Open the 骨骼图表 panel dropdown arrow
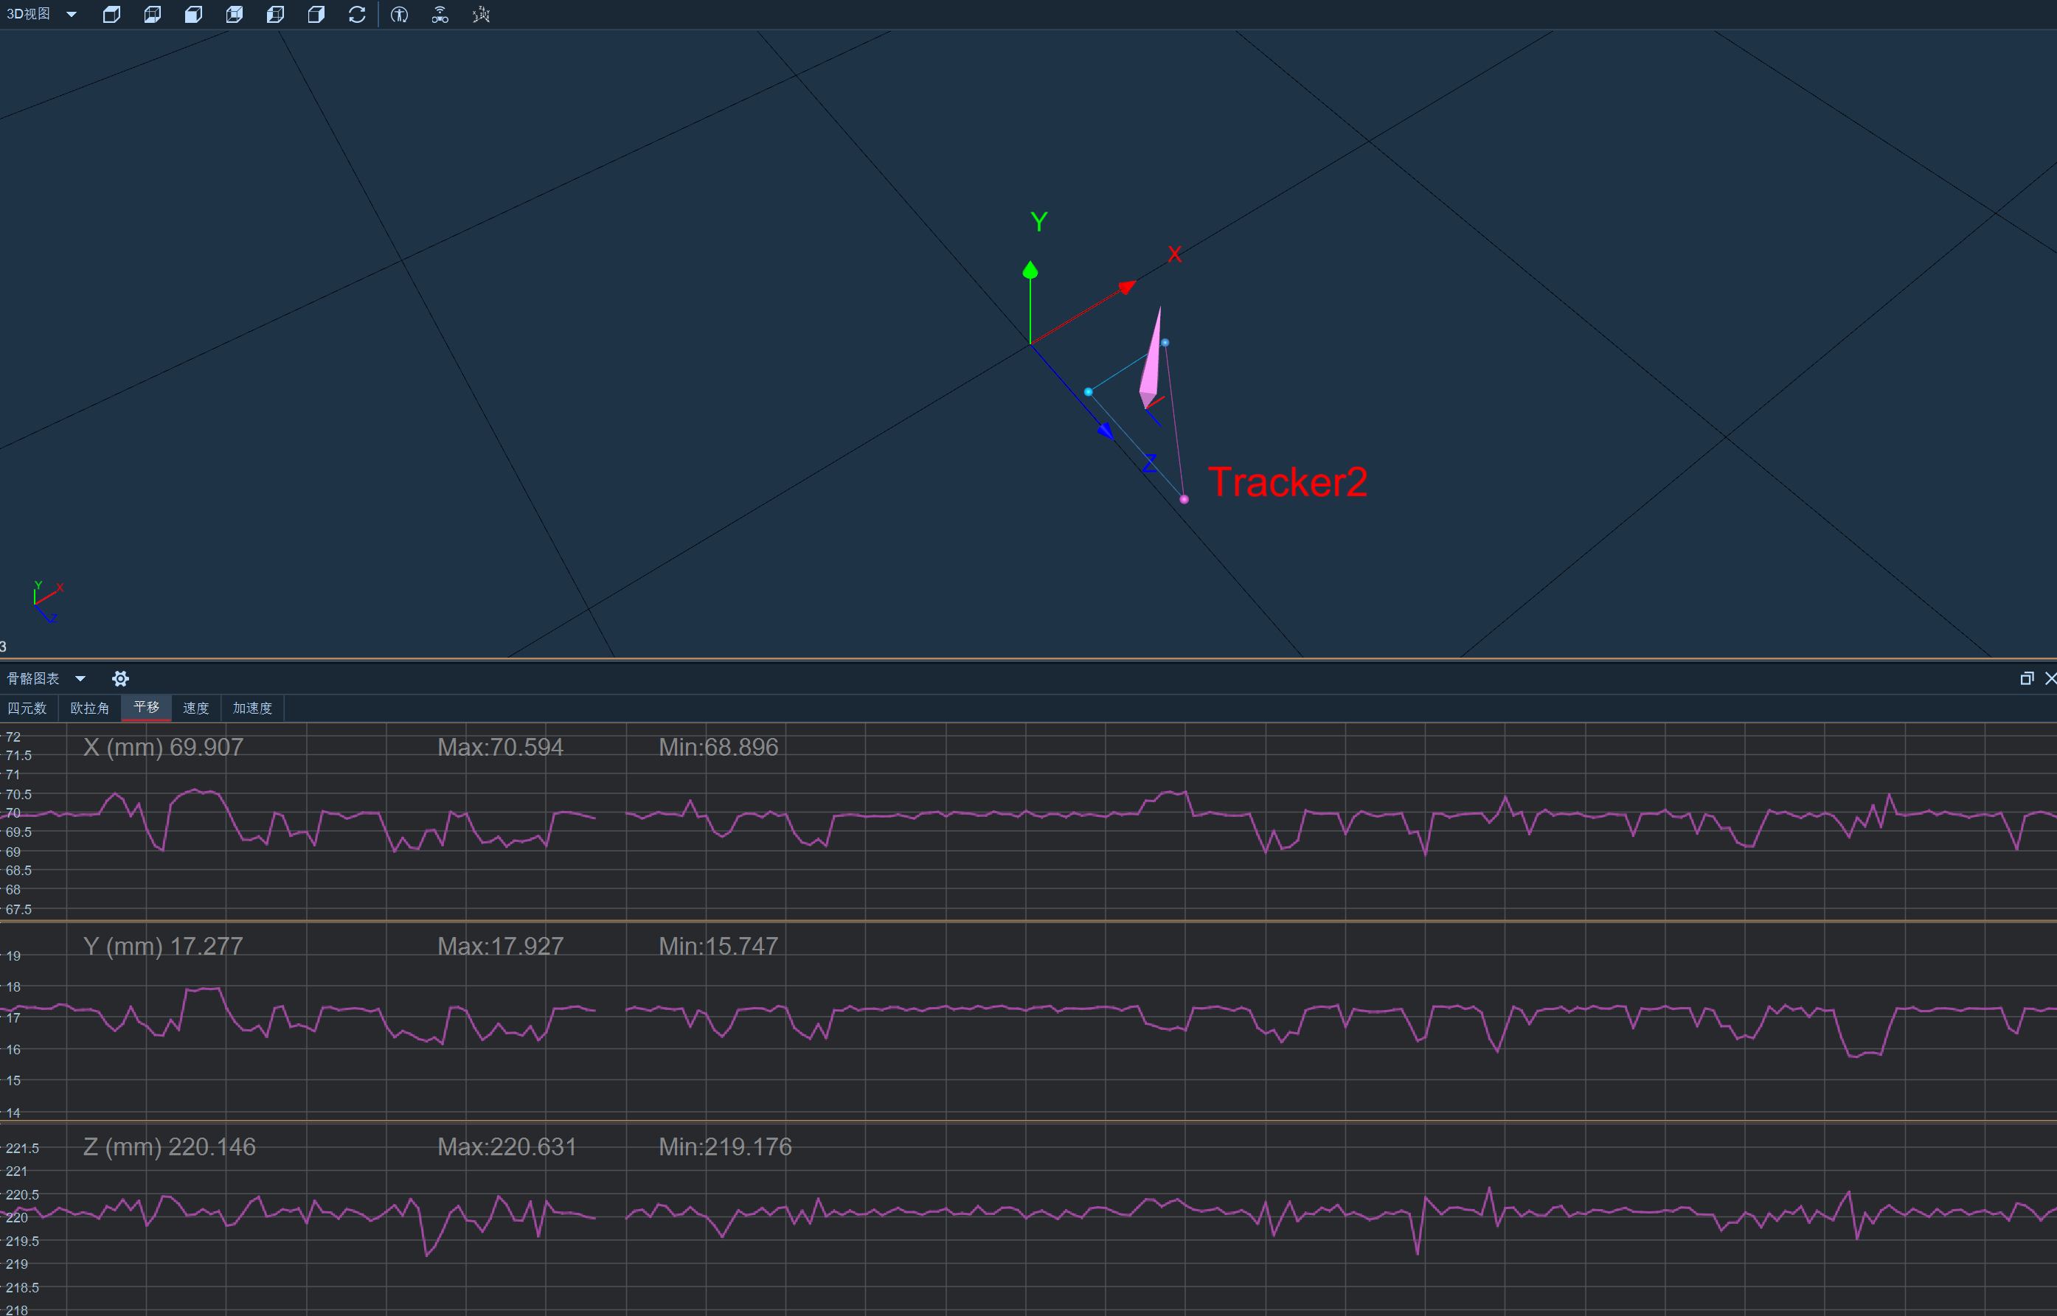This screenshot has width=2057, height=1316. pos(80,678)
